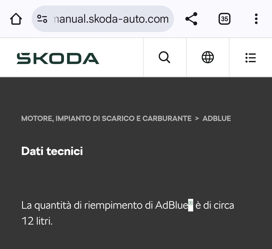Click the '12 litri.' text
Image resolution: width=272 pixels, height=249 pixels.
[x=37, y=221]
